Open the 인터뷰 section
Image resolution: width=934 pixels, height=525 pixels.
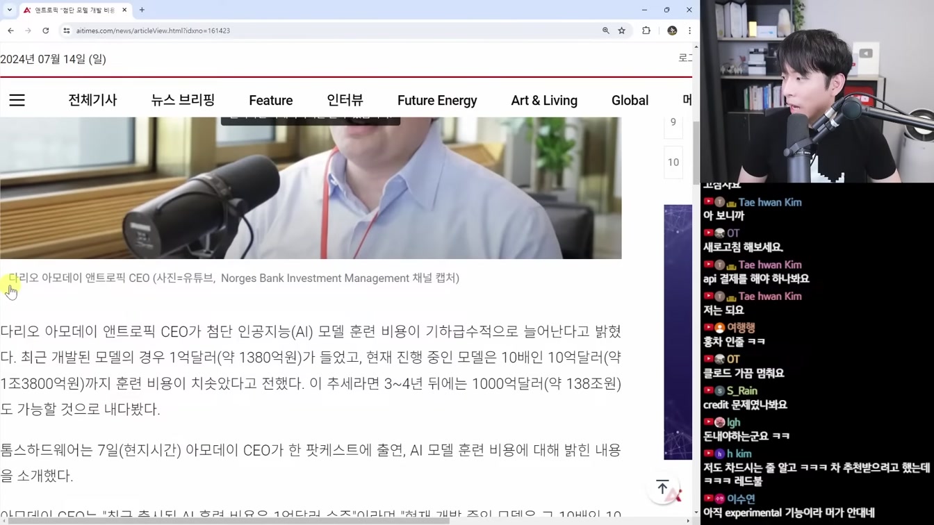coord(345,100)
